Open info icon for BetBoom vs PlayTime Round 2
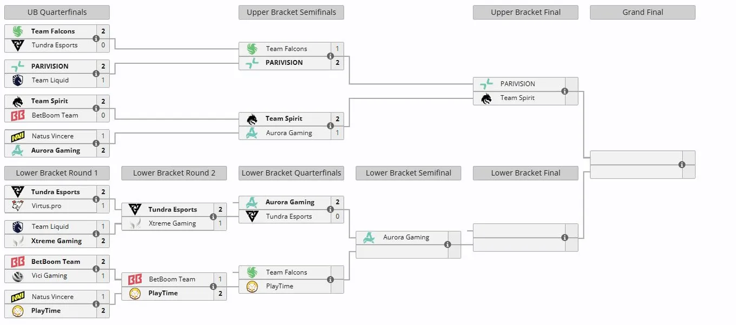 click(213, 287)
